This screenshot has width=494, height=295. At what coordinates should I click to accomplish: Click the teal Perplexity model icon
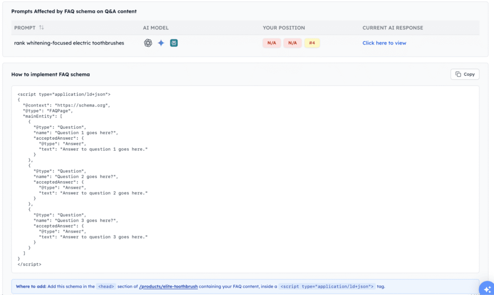pos(174,43)
